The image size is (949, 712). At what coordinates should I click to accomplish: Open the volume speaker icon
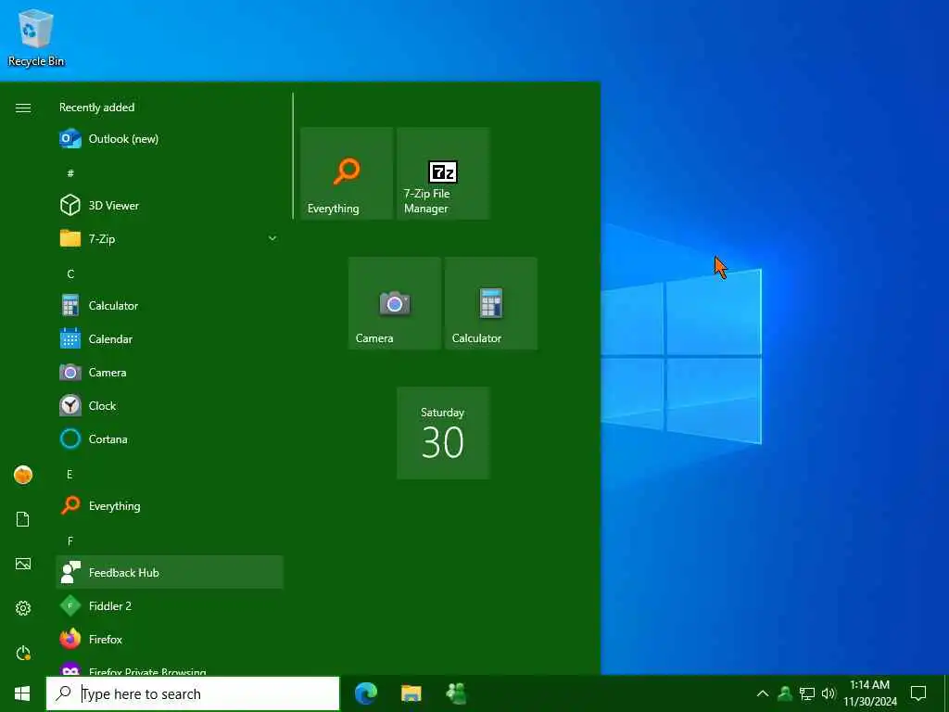(829, 693)
